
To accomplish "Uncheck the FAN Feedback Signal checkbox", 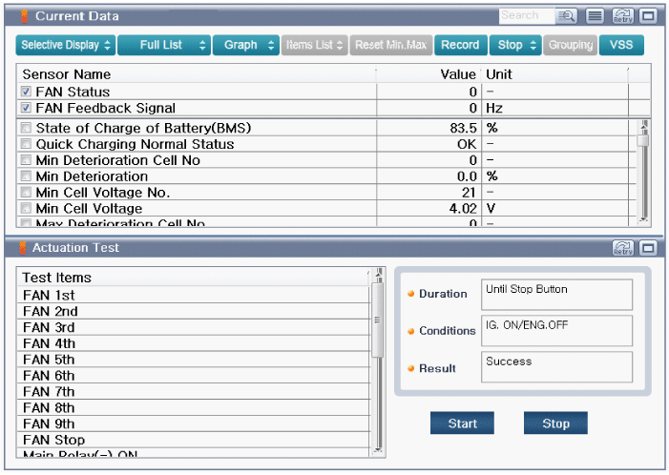I will tap(27, 109).
